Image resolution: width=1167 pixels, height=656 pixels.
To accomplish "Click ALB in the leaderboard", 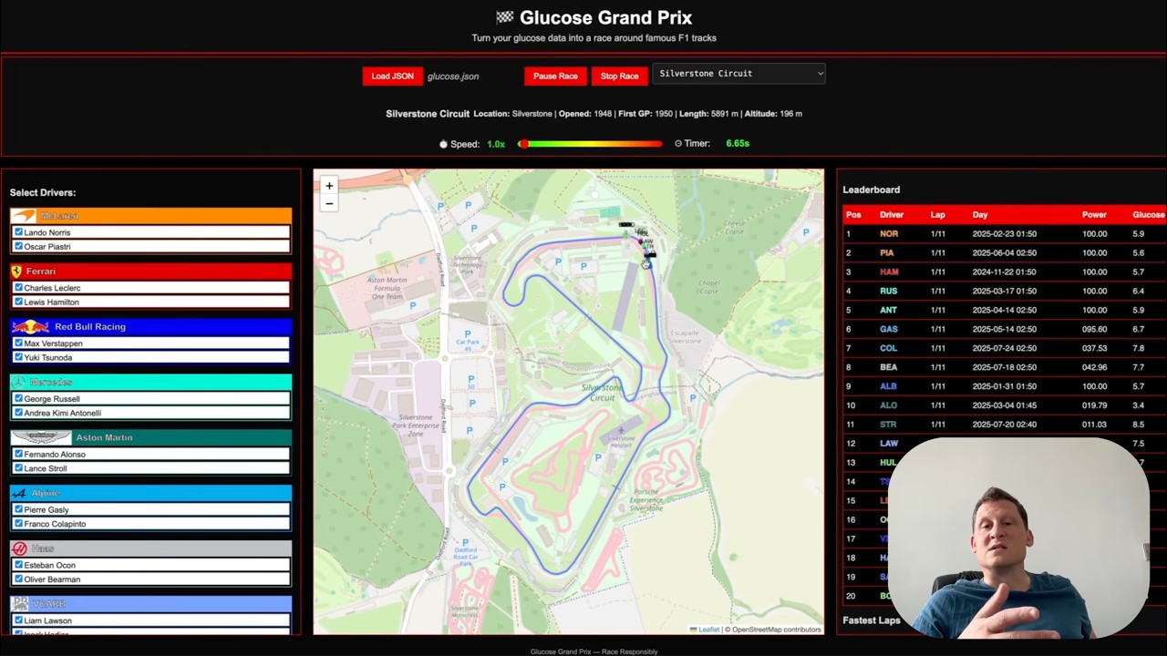I will tap(888, 386).
